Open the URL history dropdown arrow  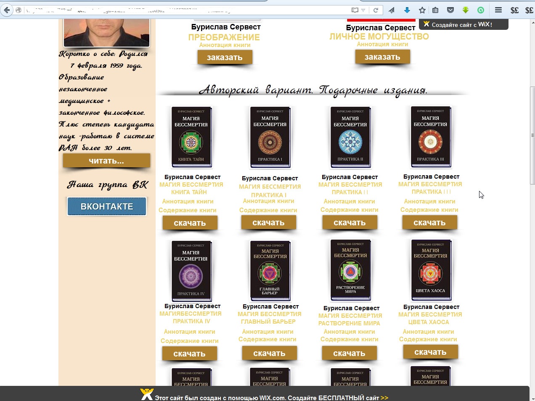click(x=363, y=10)
